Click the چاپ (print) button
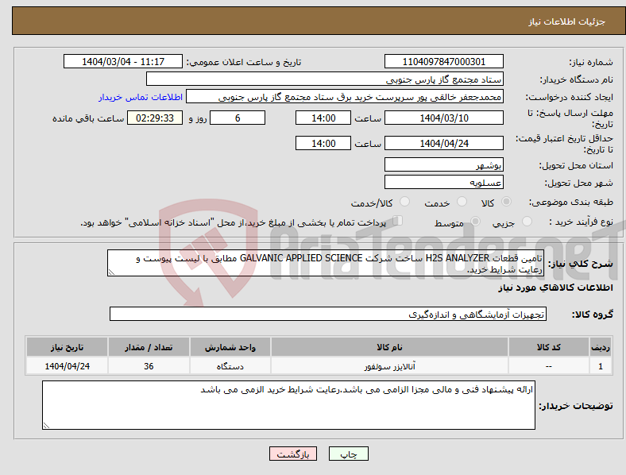 [348, 454]
